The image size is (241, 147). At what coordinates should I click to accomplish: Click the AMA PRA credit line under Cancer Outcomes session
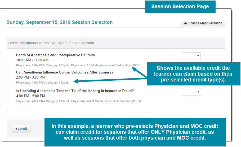[x=42, y=83]
